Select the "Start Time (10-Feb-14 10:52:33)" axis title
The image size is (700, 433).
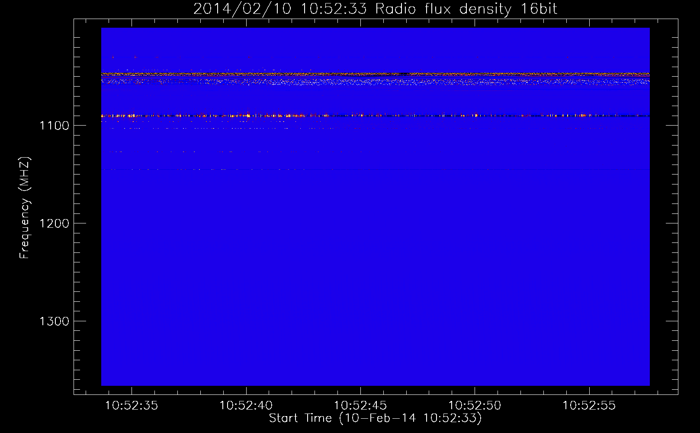point(375,418)
